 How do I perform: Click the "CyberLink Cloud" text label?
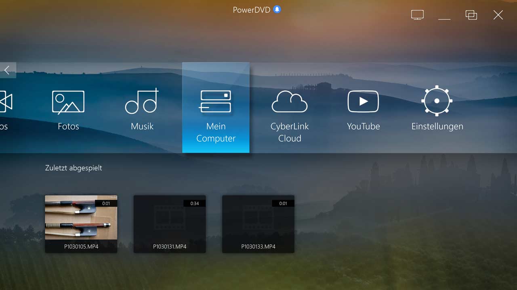(290, 132)
